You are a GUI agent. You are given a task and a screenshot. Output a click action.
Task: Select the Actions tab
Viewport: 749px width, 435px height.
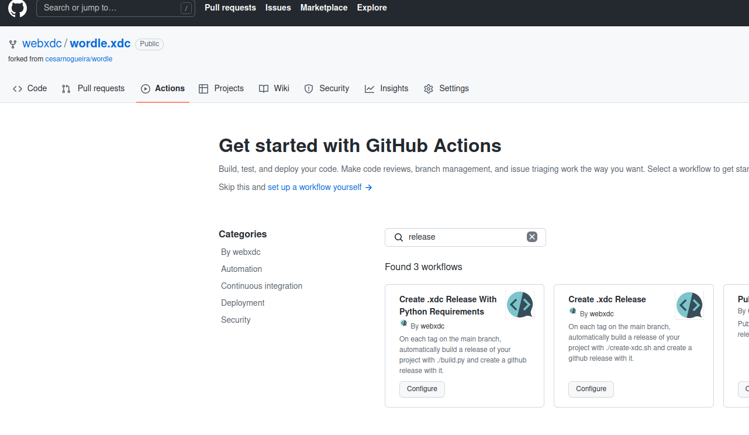coord(163,88)
